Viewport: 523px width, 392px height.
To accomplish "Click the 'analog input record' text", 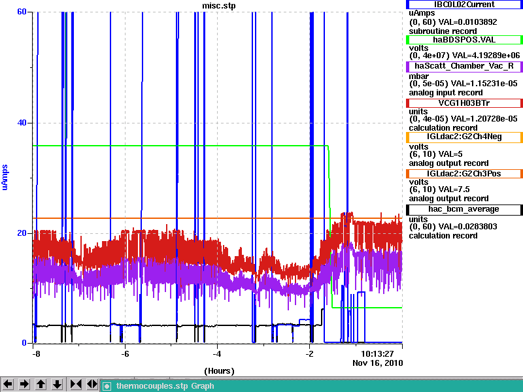I will point(446,93).
